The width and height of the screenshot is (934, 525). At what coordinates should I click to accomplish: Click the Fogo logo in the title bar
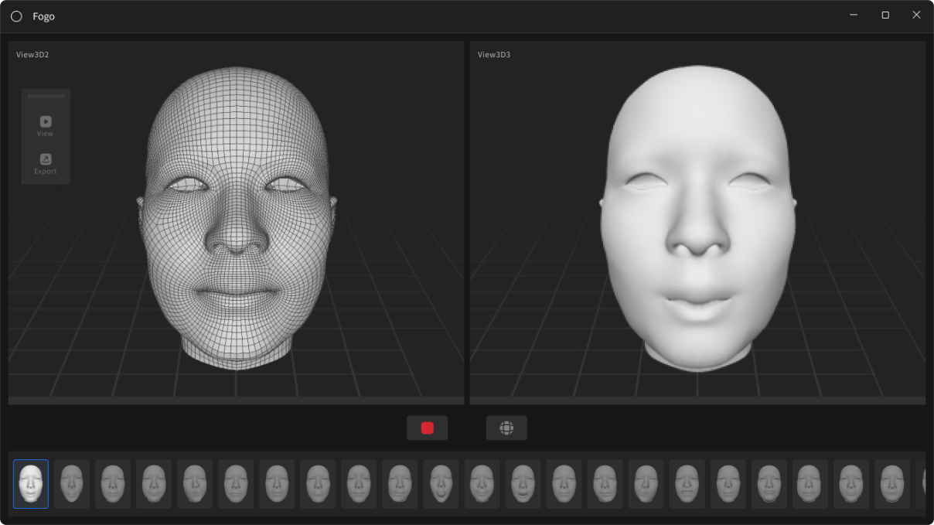coord(16,15)
